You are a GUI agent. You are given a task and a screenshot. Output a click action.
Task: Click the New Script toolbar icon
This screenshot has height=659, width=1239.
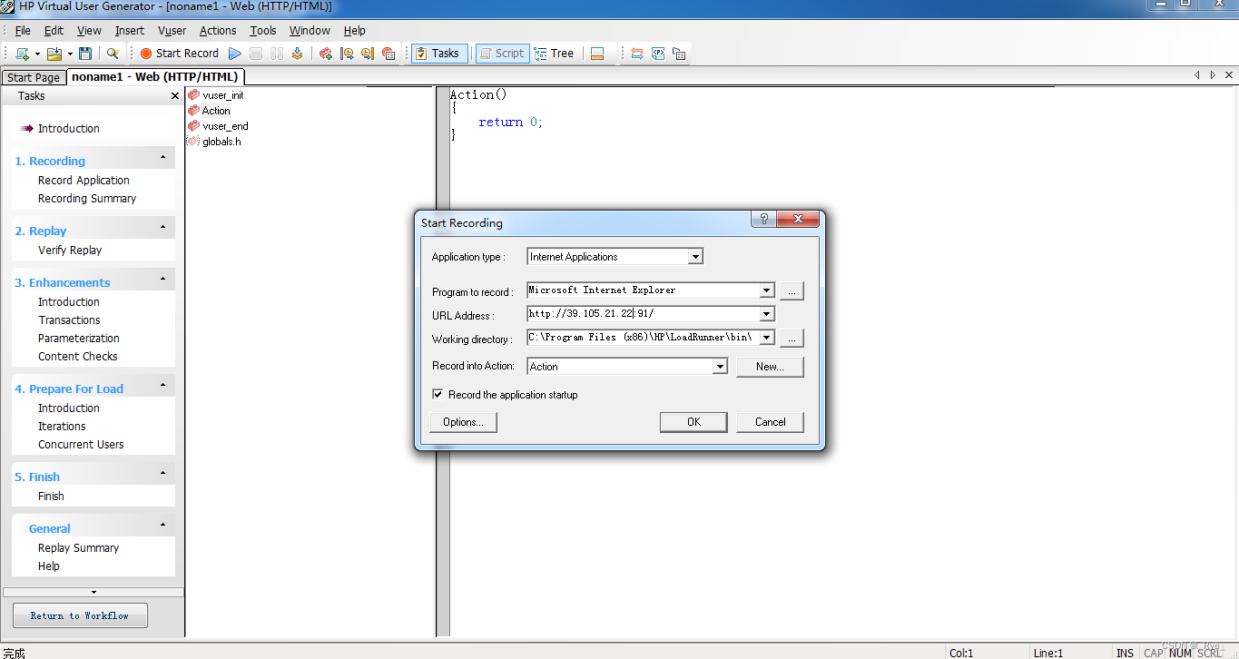22,54
